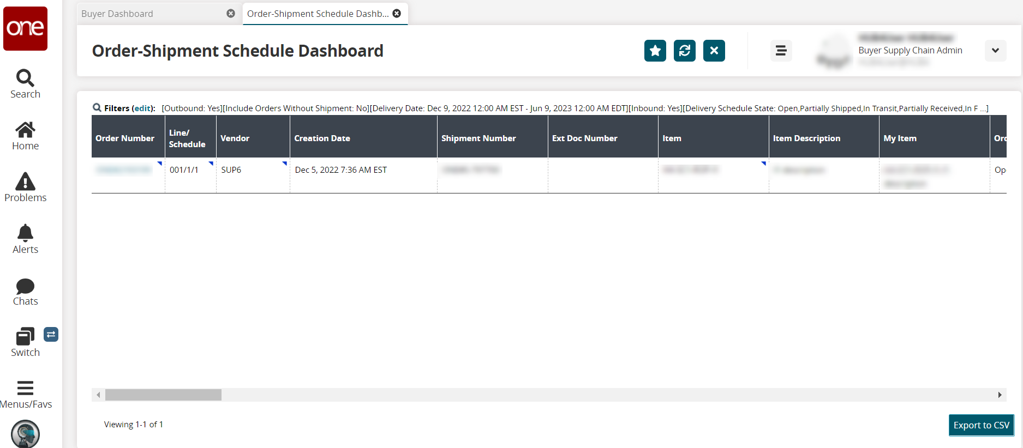Click the blurred Item cell value
Screen dimensions: 1023x448
click(690, 170)
